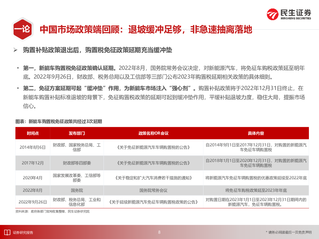
Task: Click table header 政策名称OR会议
Action: 153,133
